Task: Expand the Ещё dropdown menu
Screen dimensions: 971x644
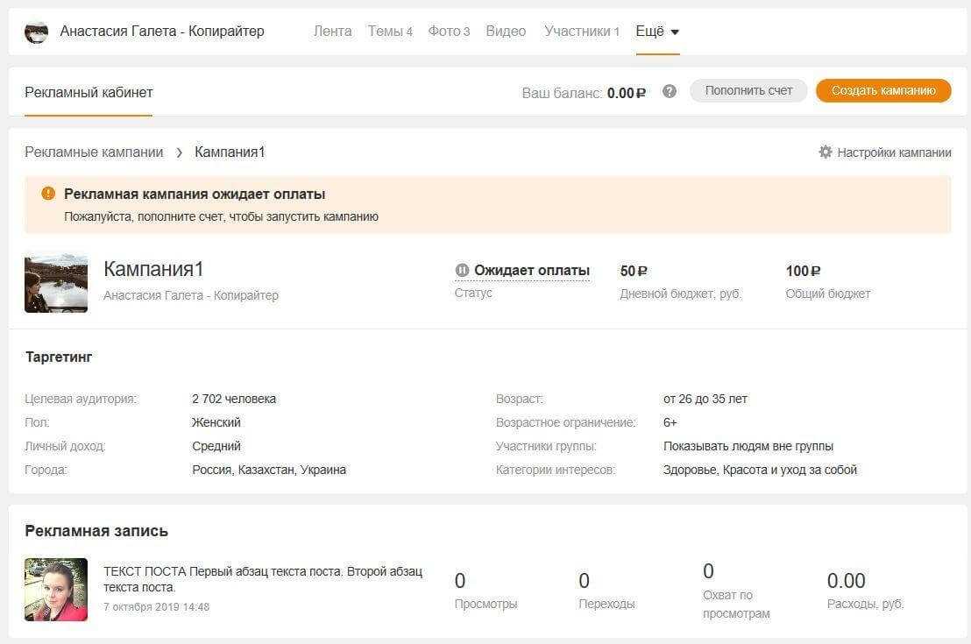Action: click(657, 32)
